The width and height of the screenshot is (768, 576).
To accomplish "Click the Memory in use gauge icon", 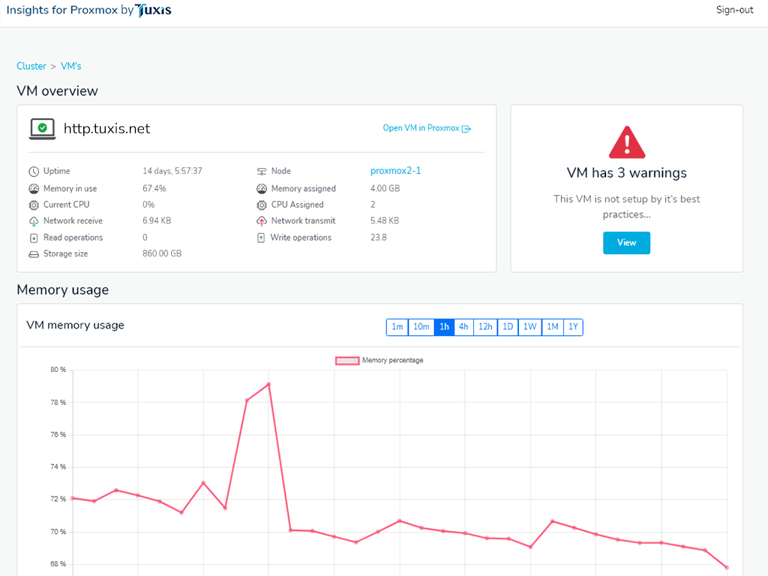I will click(33, 188).
